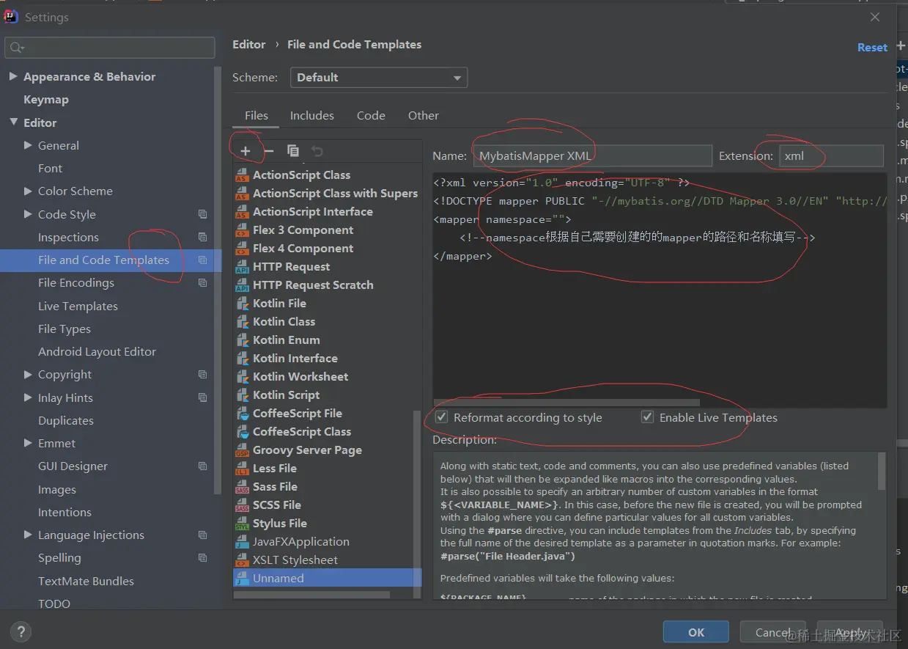The height and width of the screenshot is (649, 908).
Task: Switch to the Other tab
Action: pyautogui.click(x=424, y=116)
